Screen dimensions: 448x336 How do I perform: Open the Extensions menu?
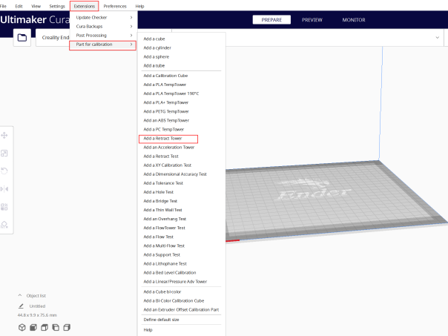coord(85,6)
